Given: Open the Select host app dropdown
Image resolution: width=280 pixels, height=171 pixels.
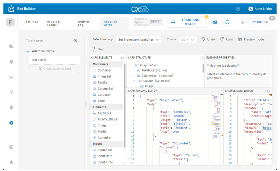Looking at the screenshot, I should pyautogui.click(x=138, y=40).
